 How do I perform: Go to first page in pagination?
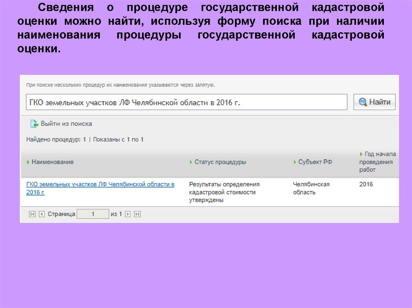(32, 214)
